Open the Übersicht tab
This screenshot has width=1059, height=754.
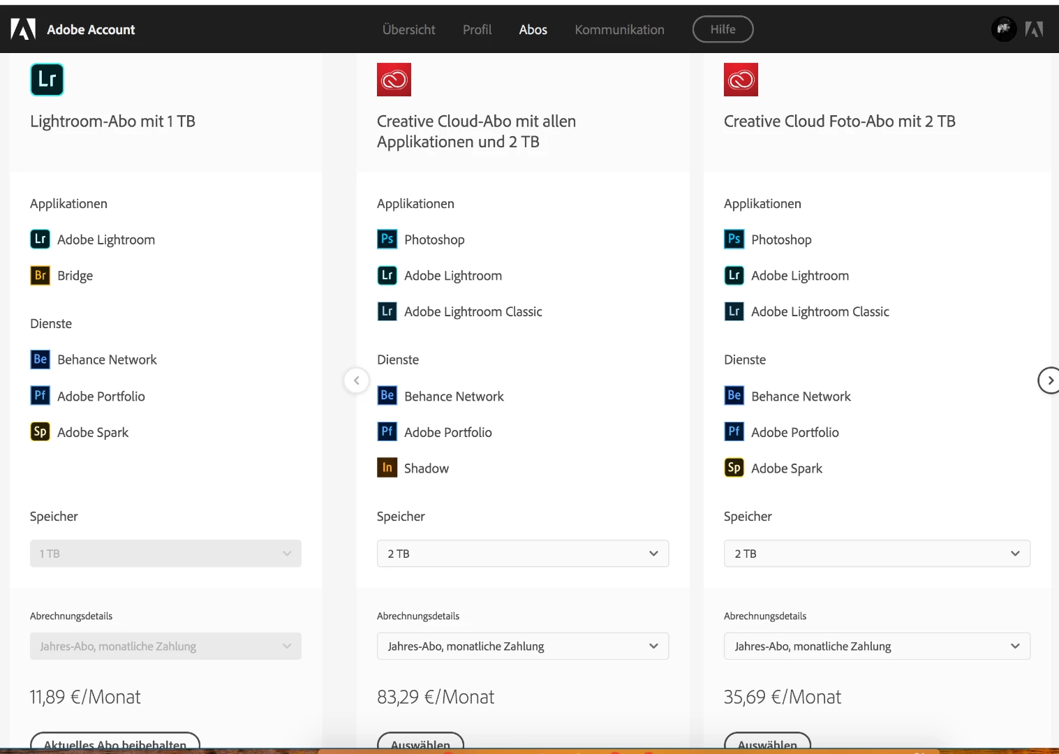click(408, 29)
